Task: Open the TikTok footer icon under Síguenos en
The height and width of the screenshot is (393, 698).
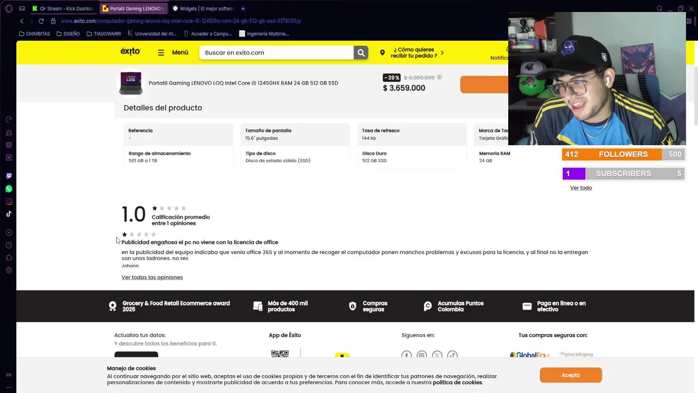Action: (x=452, y=355)
